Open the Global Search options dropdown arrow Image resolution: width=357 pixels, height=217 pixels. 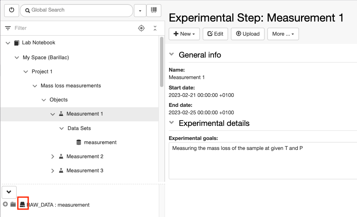pos(140,10)
